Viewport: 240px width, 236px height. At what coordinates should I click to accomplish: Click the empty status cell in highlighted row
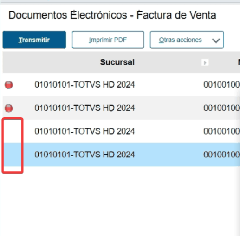(x=13, y=155)
